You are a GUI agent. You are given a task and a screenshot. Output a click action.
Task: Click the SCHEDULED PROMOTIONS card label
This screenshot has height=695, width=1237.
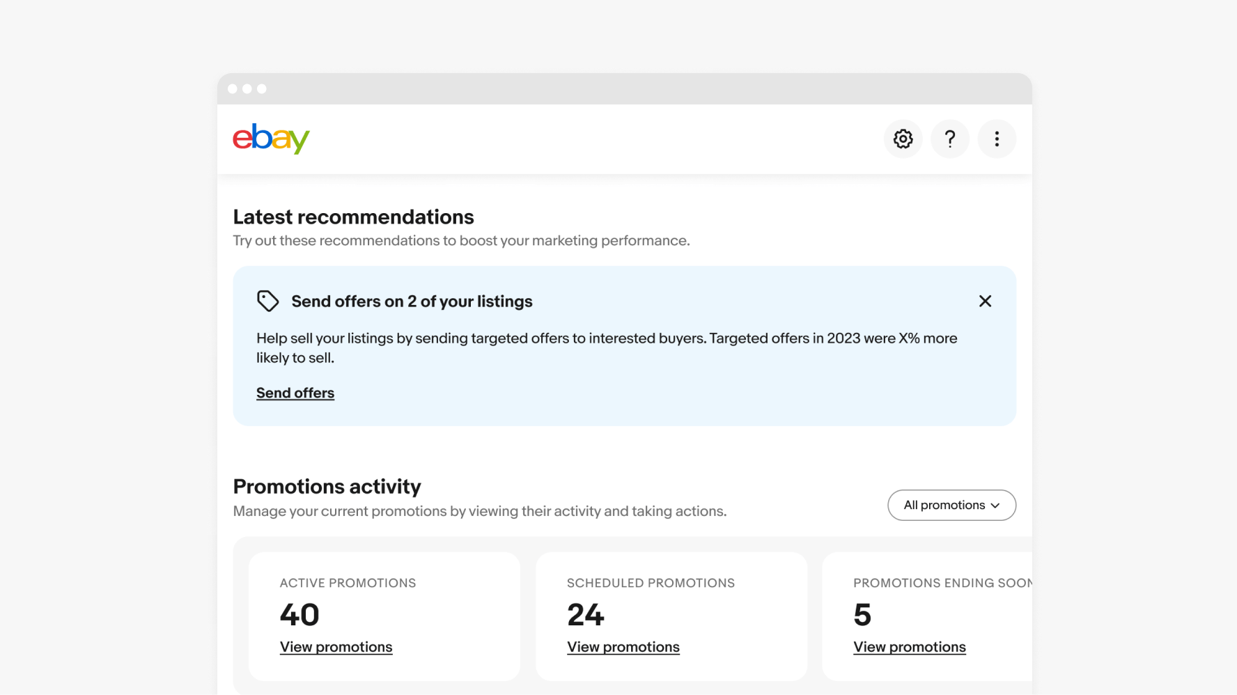(x=651, y=583)
